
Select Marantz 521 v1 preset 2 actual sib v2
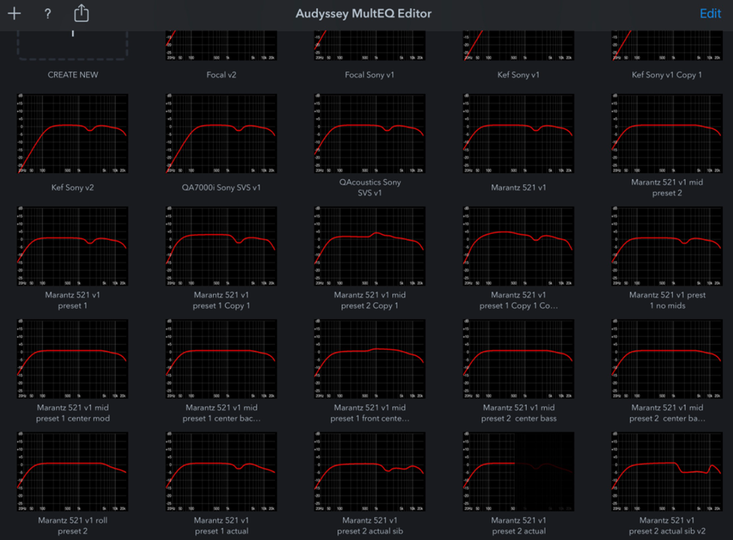tap(668, 472)
